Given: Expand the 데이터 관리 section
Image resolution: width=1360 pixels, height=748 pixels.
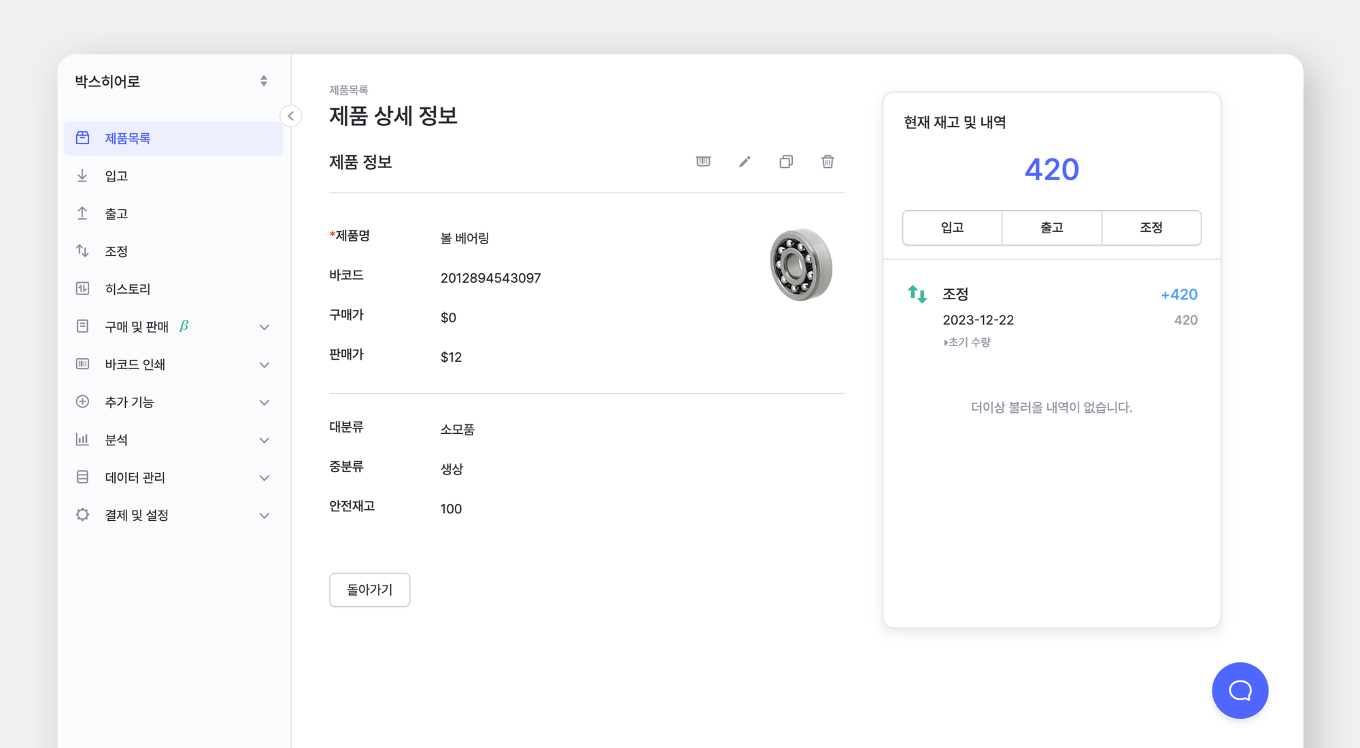Looking at the screenshot, I should pyautogui.click(x=264, y=477).
